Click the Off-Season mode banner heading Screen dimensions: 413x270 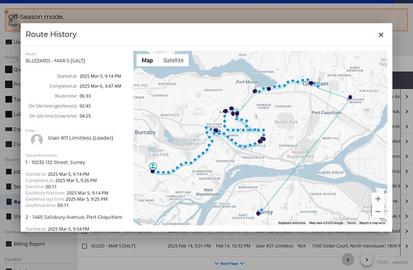click(36, 16)
